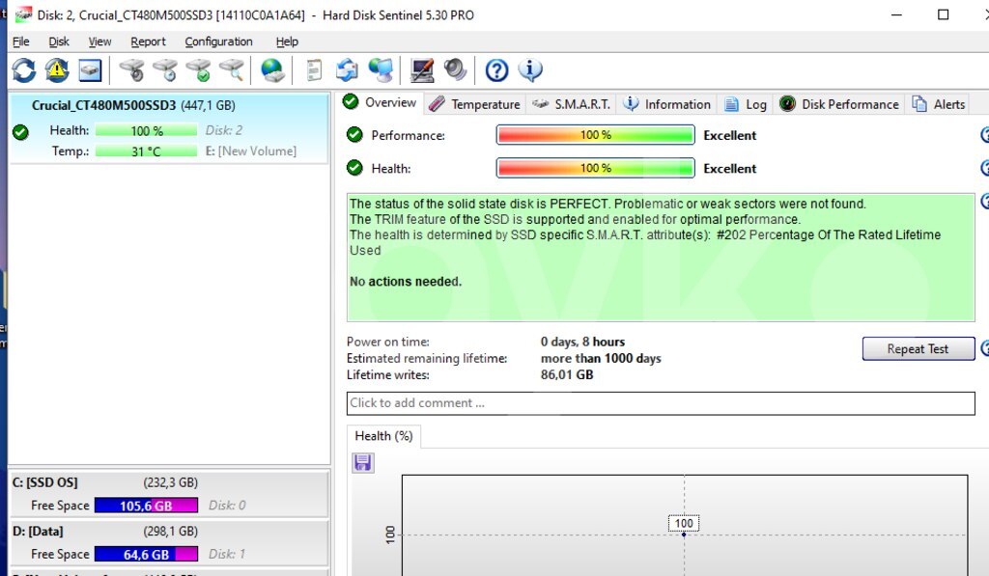Switch to the Temperature tab
This screenshot has height=576, width=989.
[474, 104]
